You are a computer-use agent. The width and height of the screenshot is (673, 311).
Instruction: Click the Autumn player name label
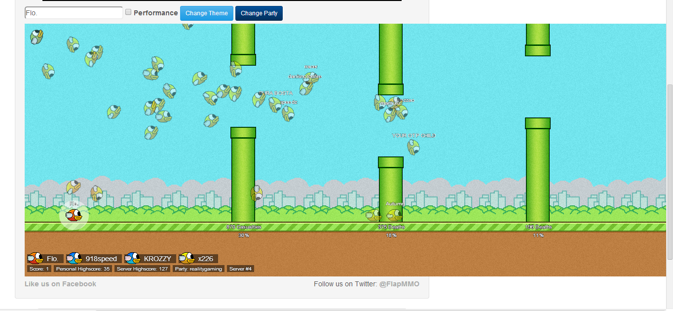[395, 203]
